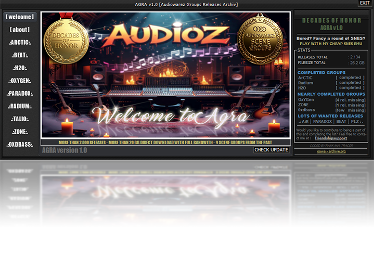Click the Welcome to Agra banner image
Image resolution: width=374 pixels, height=256 pixels.
[x=165, y=116]
